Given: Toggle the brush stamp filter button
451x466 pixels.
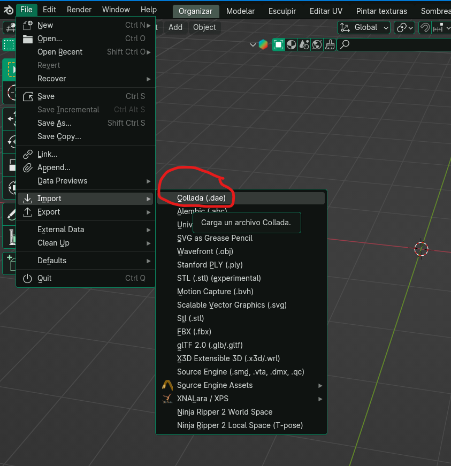Looking at the screenshot, I should pos(330,45).
